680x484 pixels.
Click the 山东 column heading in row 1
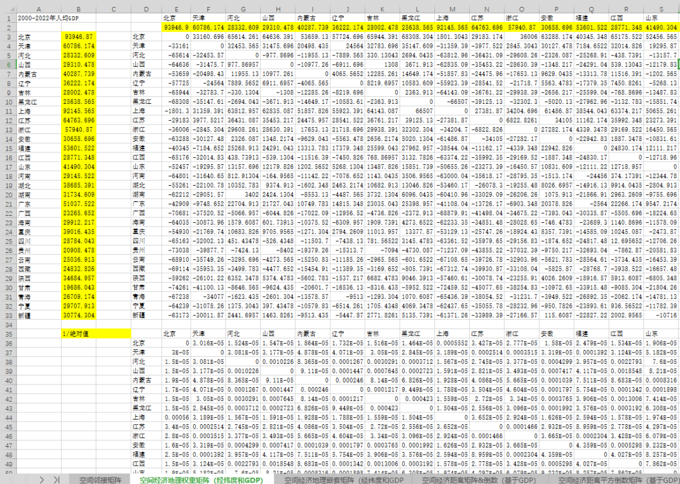point(661,18)
